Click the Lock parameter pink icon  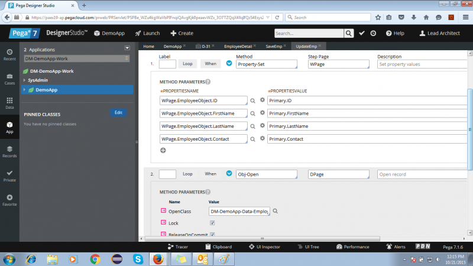[x=163, y=222]
